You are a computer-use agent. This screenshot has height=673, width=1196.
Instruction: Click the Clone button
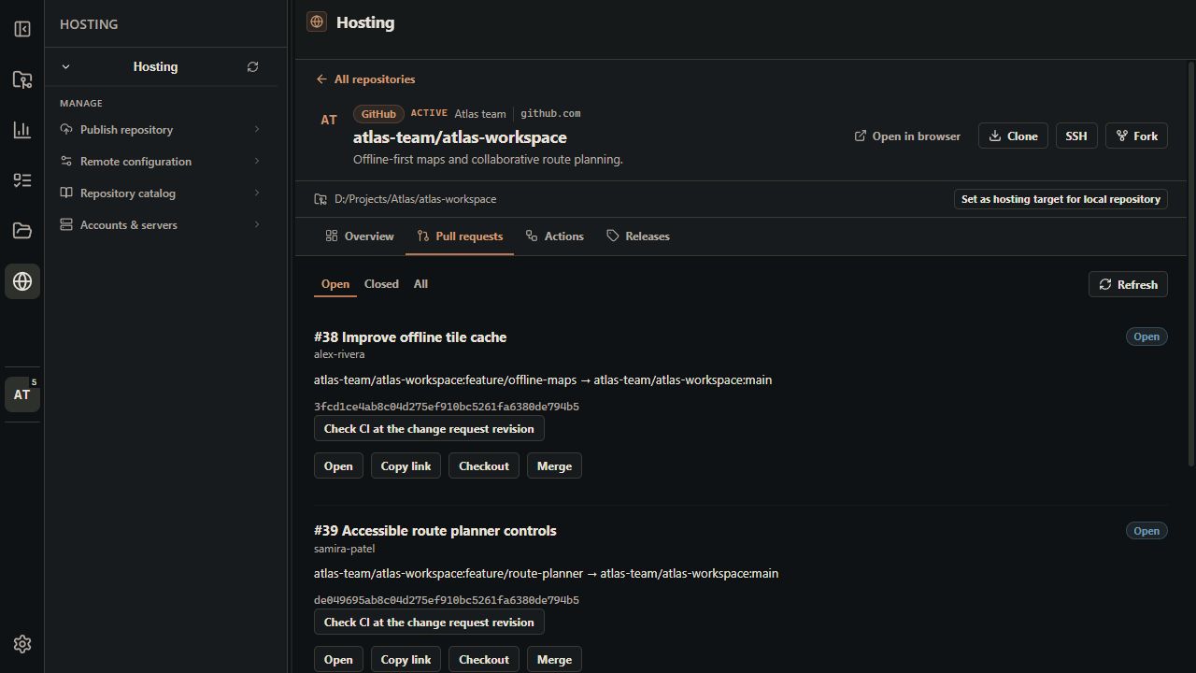click(x=1013, y=136)
